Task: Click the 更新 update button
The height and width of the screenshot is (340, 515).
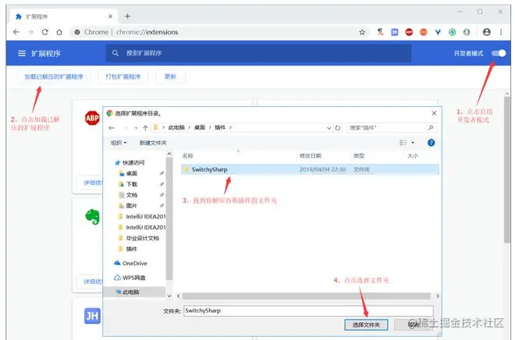Action: pos(170,76)
